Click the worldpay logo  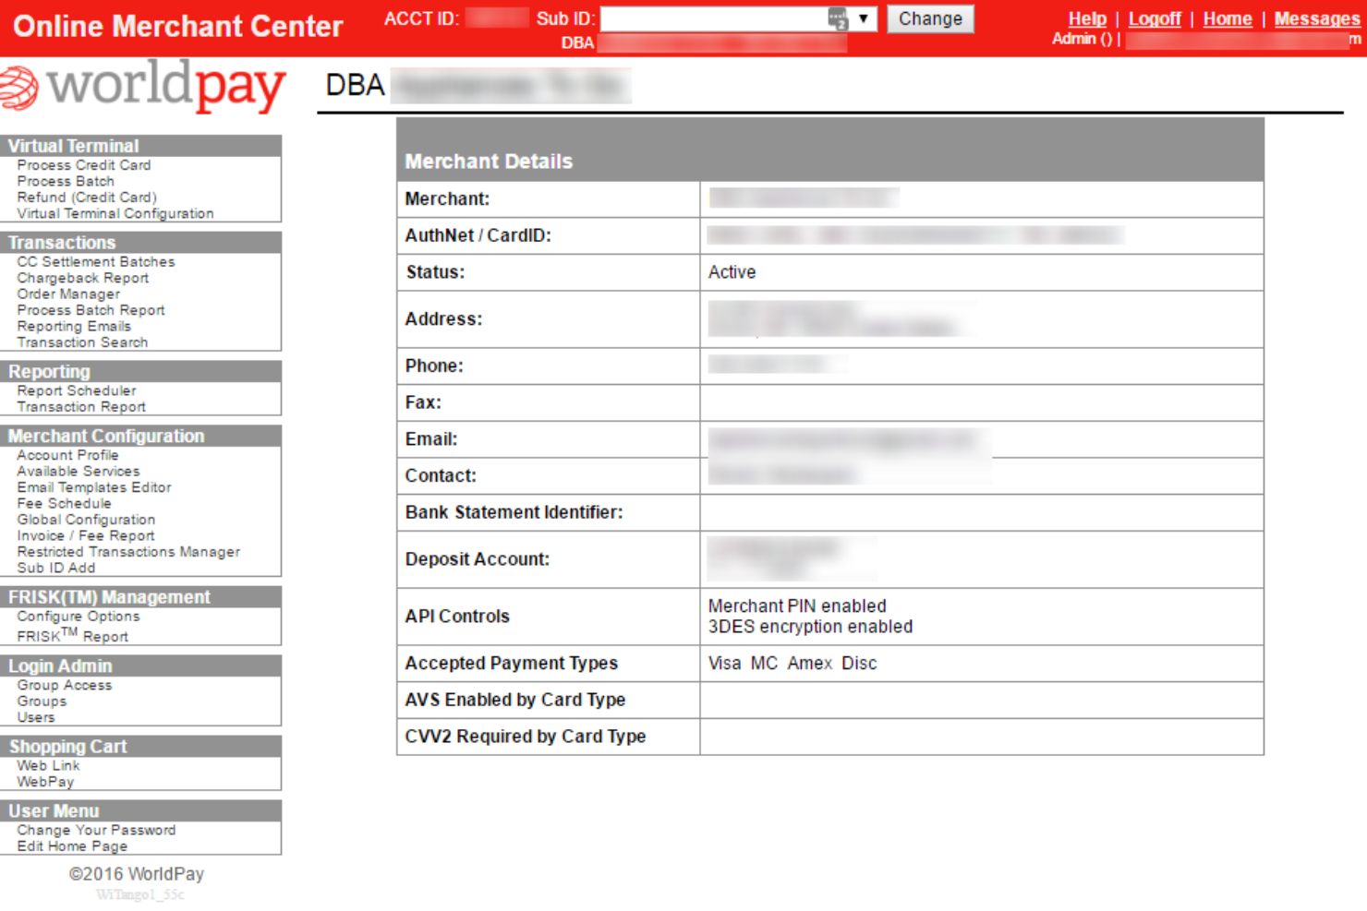[143, 86]
